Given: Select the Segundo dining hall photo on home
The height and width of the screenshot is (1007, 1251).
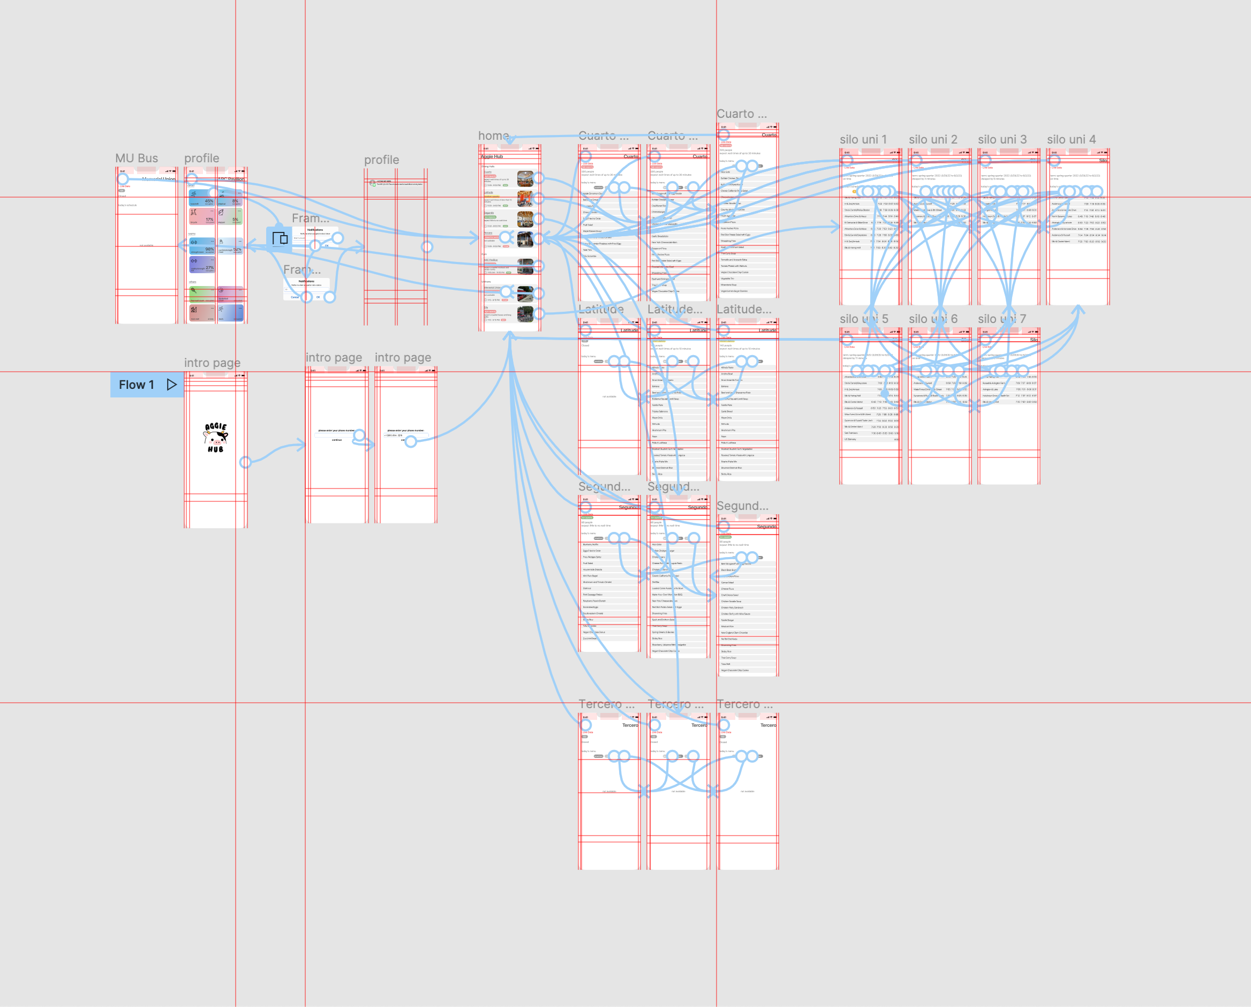Looking at the screenshot, I should (524, 219).
